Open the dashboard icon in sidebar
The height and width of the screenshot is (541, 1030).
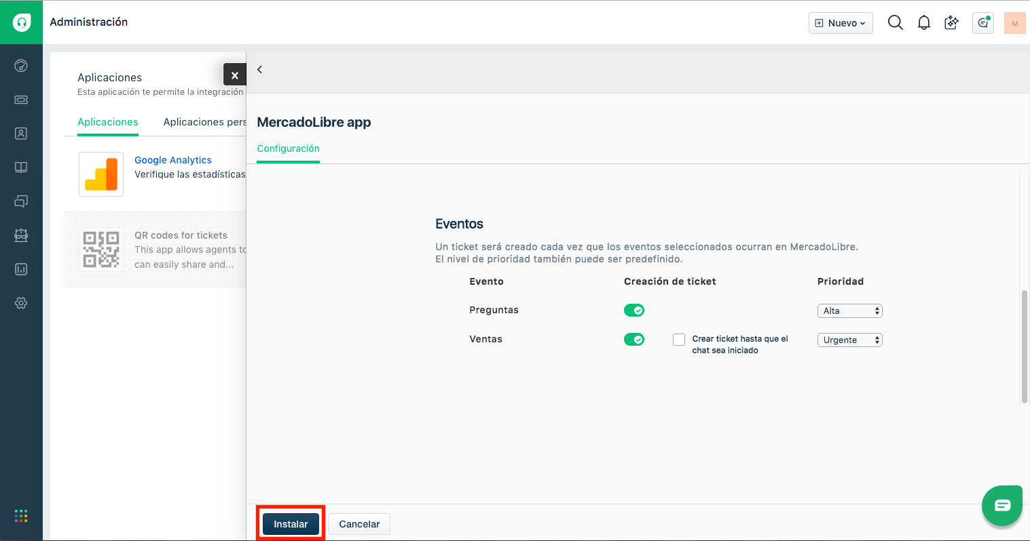(x=21, y=66)
